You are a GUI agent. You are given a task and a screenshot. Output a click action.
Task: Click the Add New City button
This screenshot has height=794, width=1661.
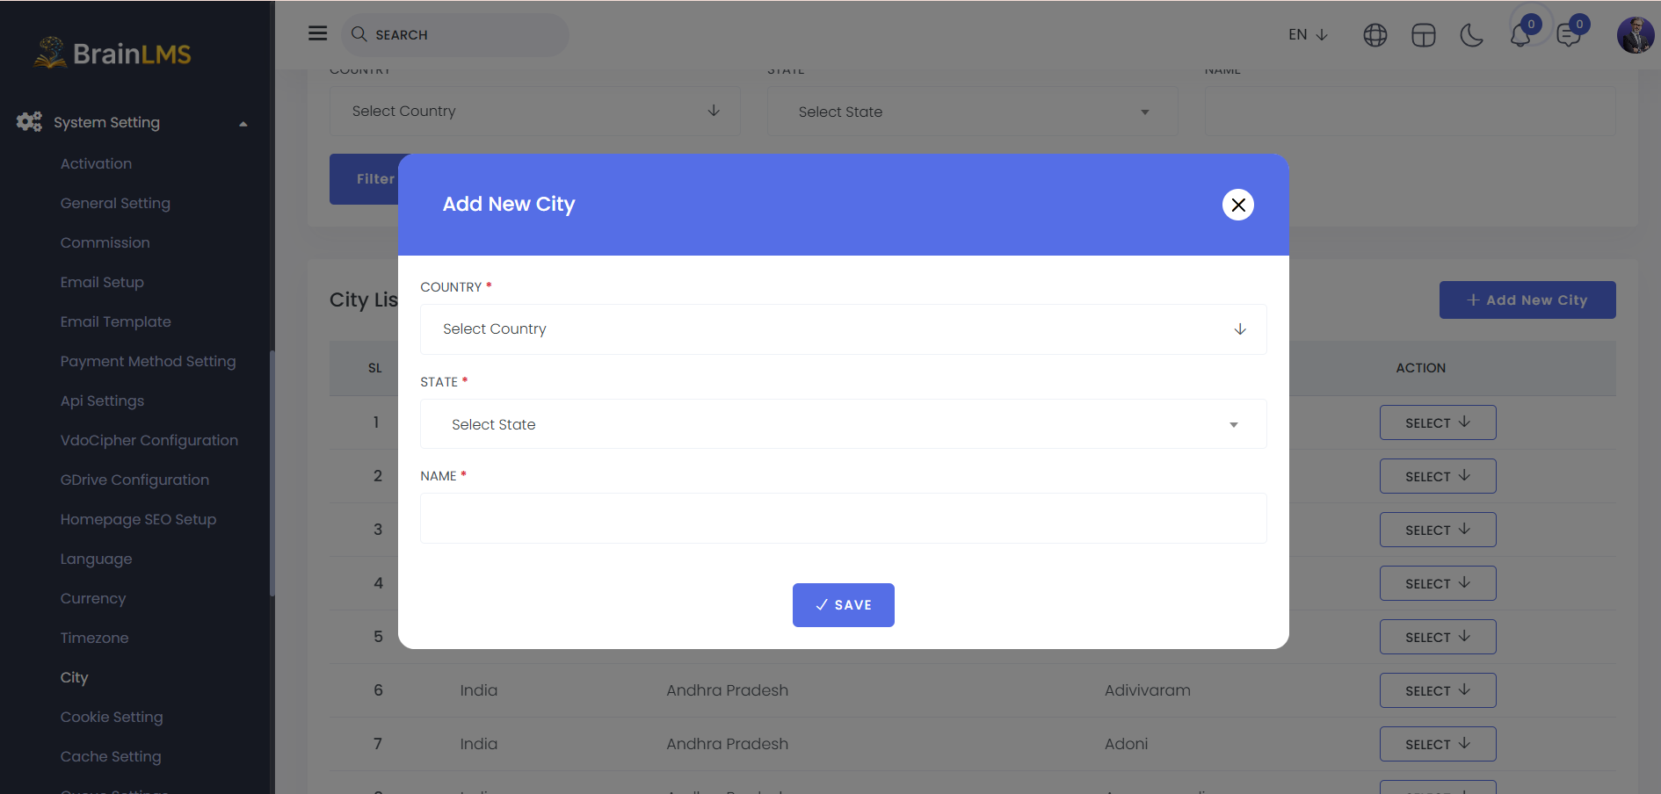click(1527, 300)
